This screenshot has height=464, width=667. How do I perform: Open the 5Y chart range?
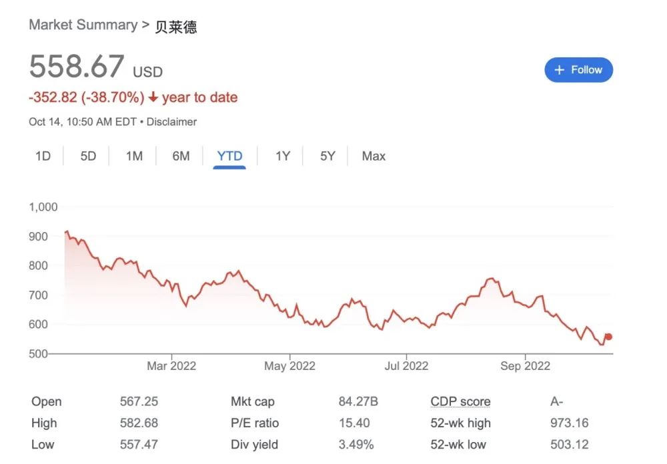pos(327,156)
